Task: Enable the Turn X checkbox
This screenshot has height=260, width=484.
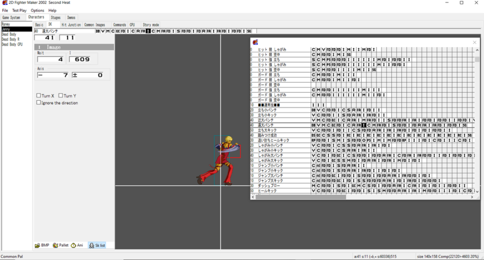Action: tap(39, 96)
